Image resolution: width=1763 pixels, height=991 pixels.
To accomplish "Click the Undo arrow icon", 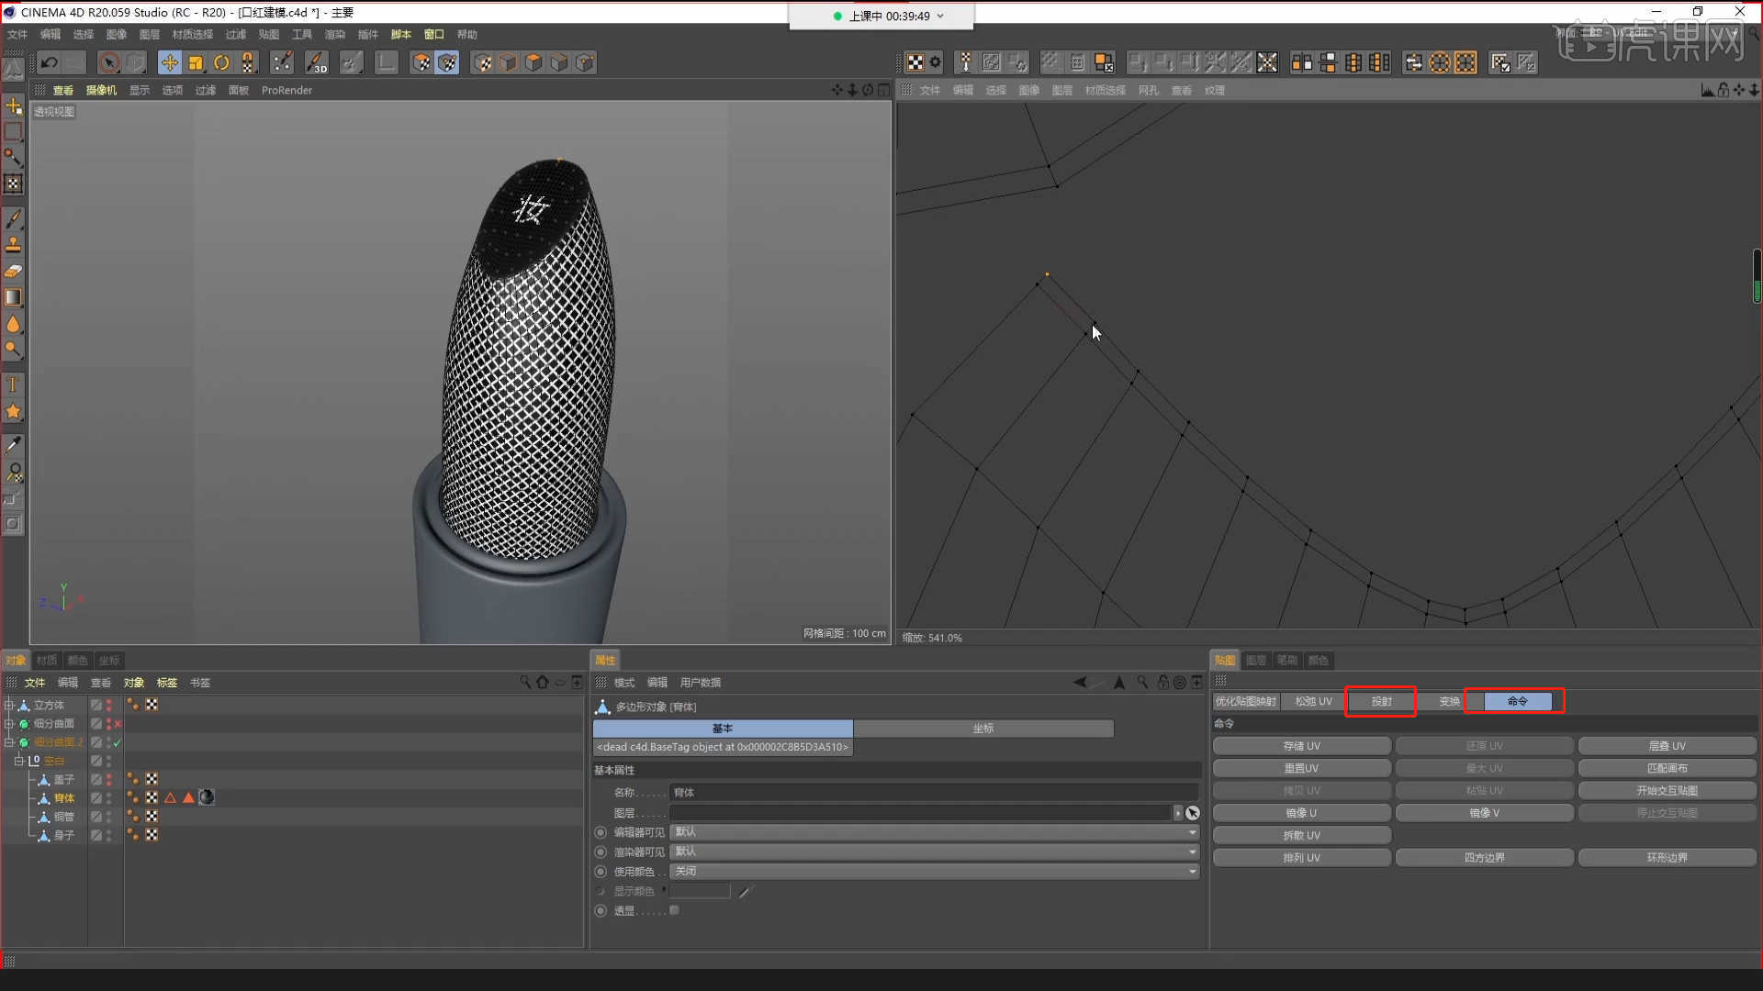I will coord(50,62).
